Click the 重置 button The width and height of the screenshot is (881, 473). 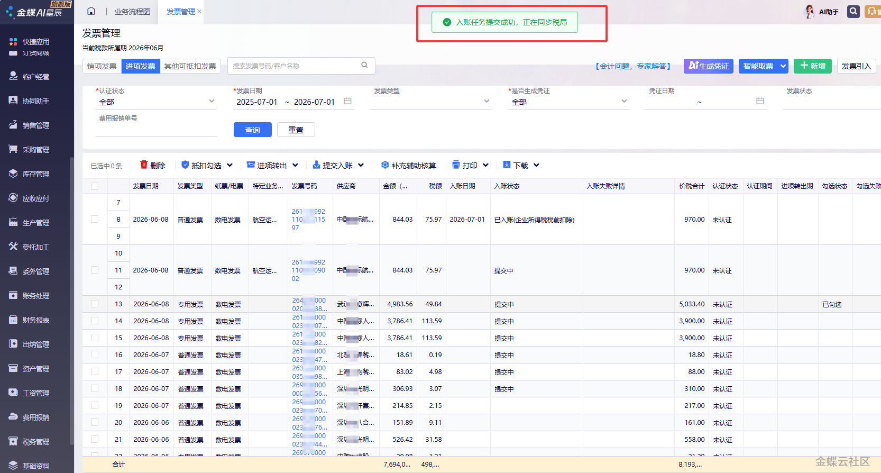coord(296,130)
